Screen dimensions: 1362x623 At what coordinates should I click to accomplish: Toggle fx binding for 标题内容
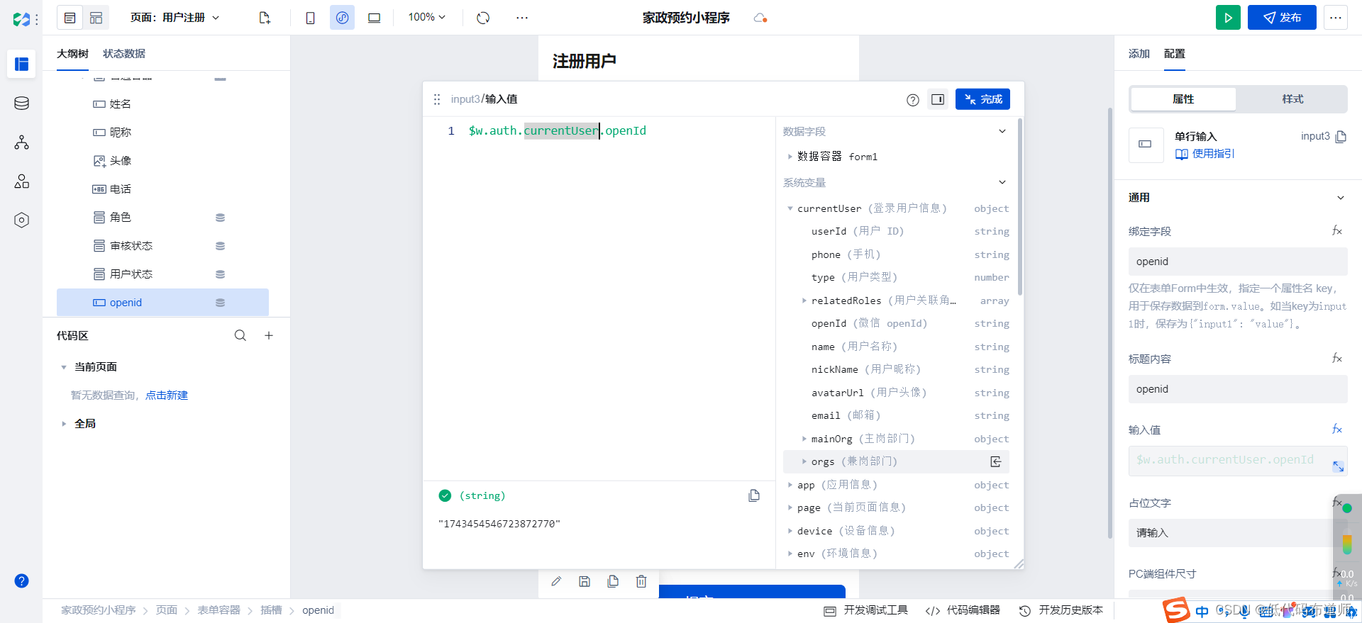(x=1337, y=358)
